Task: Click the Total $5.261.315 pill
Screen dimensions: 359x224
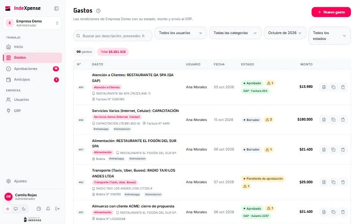Action: click(113, 52)
